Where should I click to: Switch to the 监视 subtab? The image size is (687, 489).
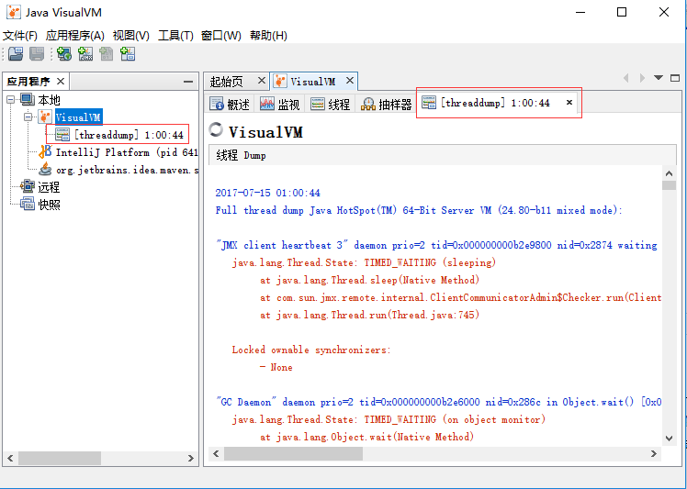click(x=280, y=105)
